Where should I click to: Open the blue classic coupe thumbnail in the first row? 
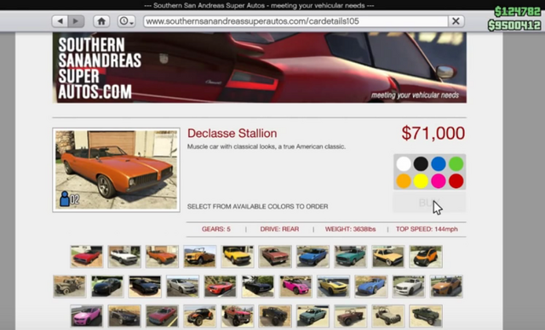[x=313, y=257]
